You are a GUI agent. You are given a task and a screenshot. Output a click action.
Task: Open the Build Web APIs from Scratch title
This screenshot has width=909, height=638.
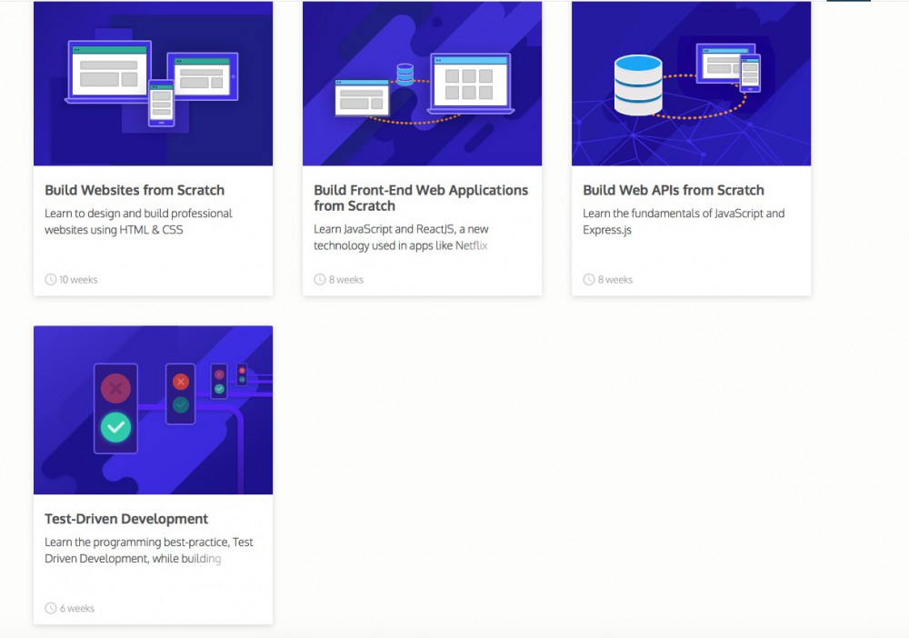click(673, 190)
